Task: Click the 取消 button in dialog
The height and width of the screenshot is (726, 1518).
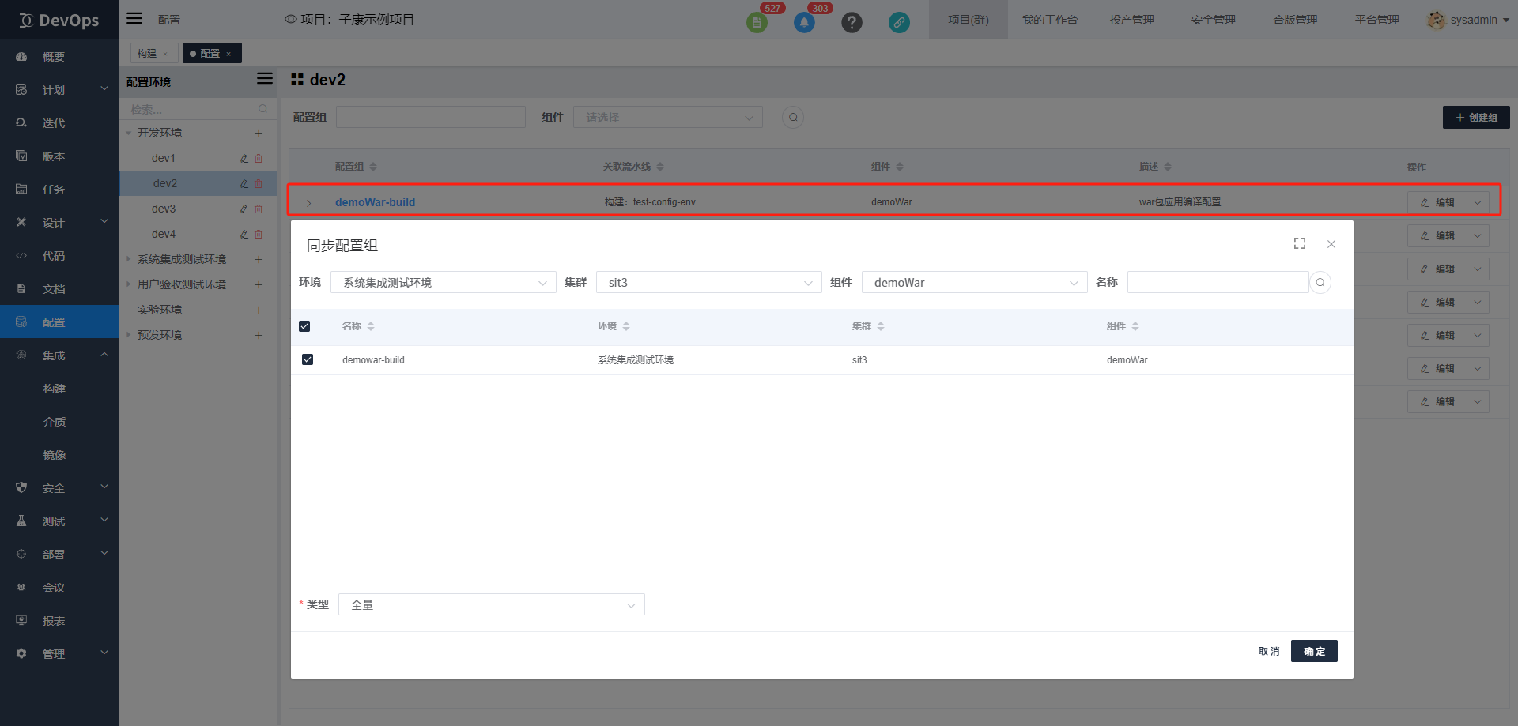Action: coord(1268,651)
